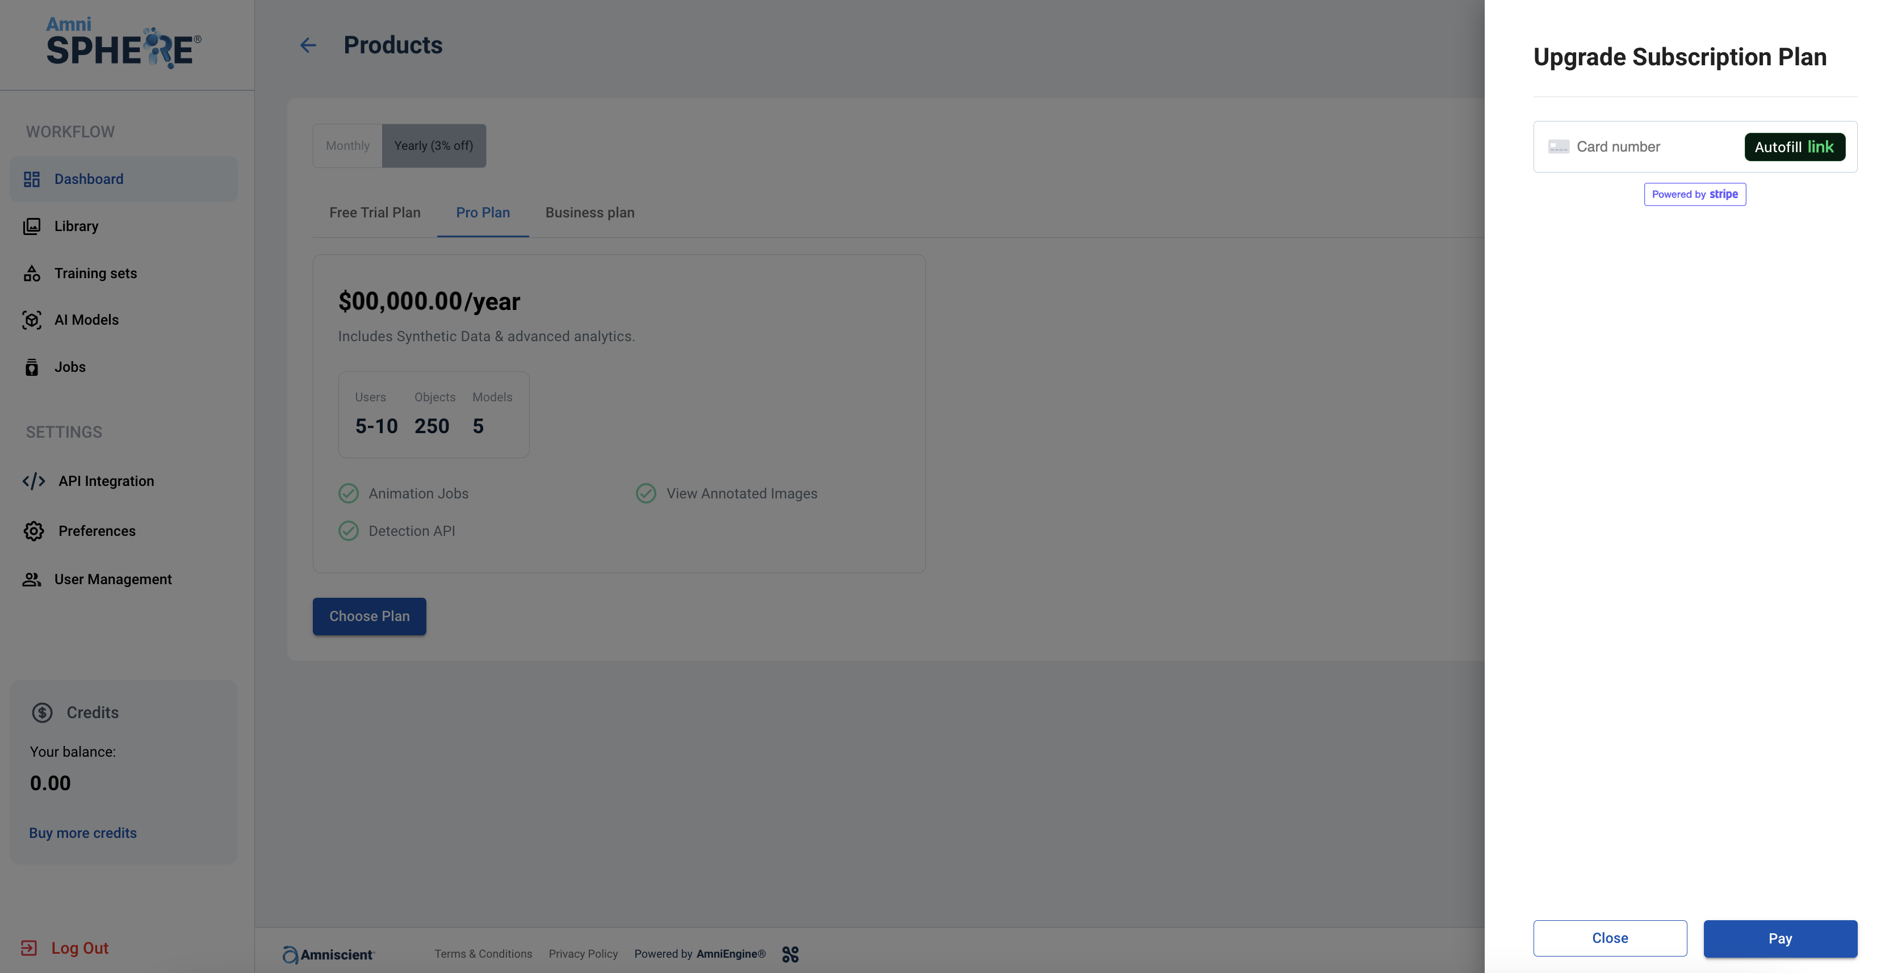Click 'Includes Synthetic Data & advanced analytics' text

tap(487, 337)
